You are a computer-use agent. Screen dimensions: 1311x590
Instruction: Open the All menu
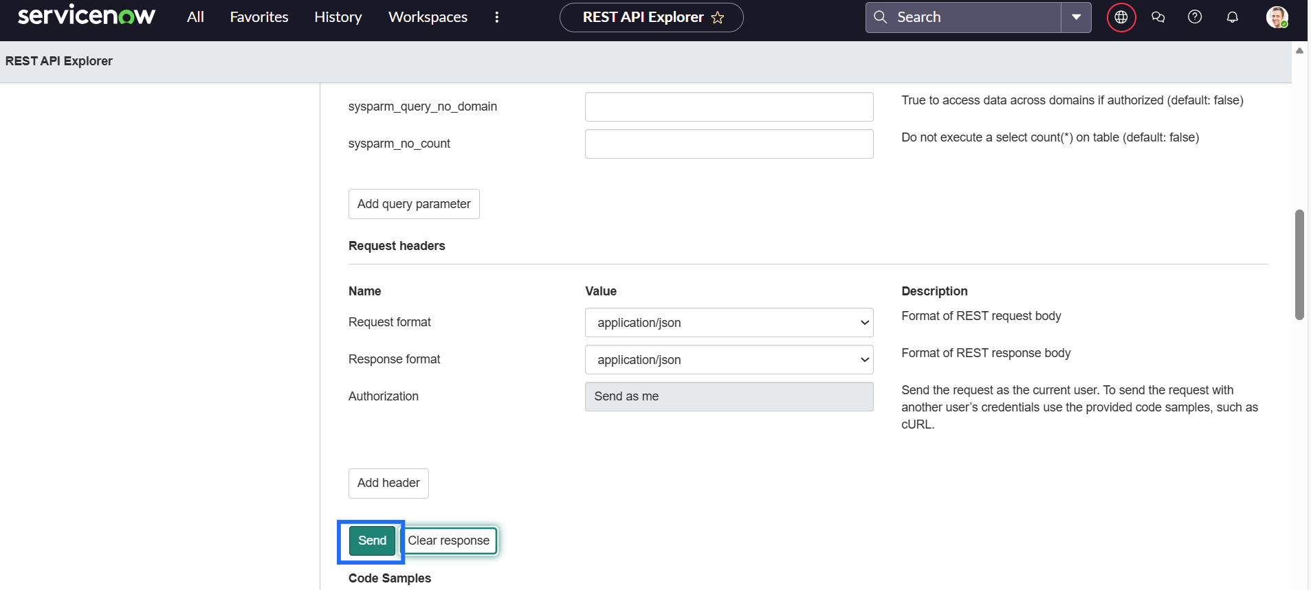(x=195, y=17)
